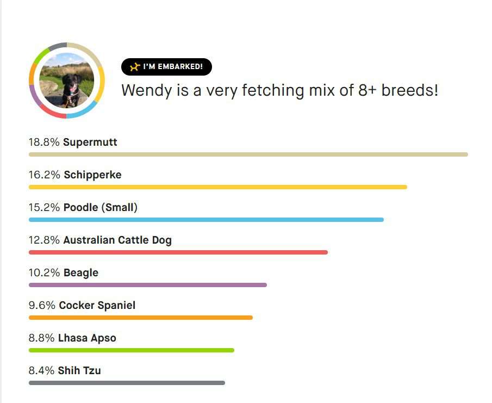Click the balloon dog icon in badge
This screenshot has width=492, height=403.
135,67
